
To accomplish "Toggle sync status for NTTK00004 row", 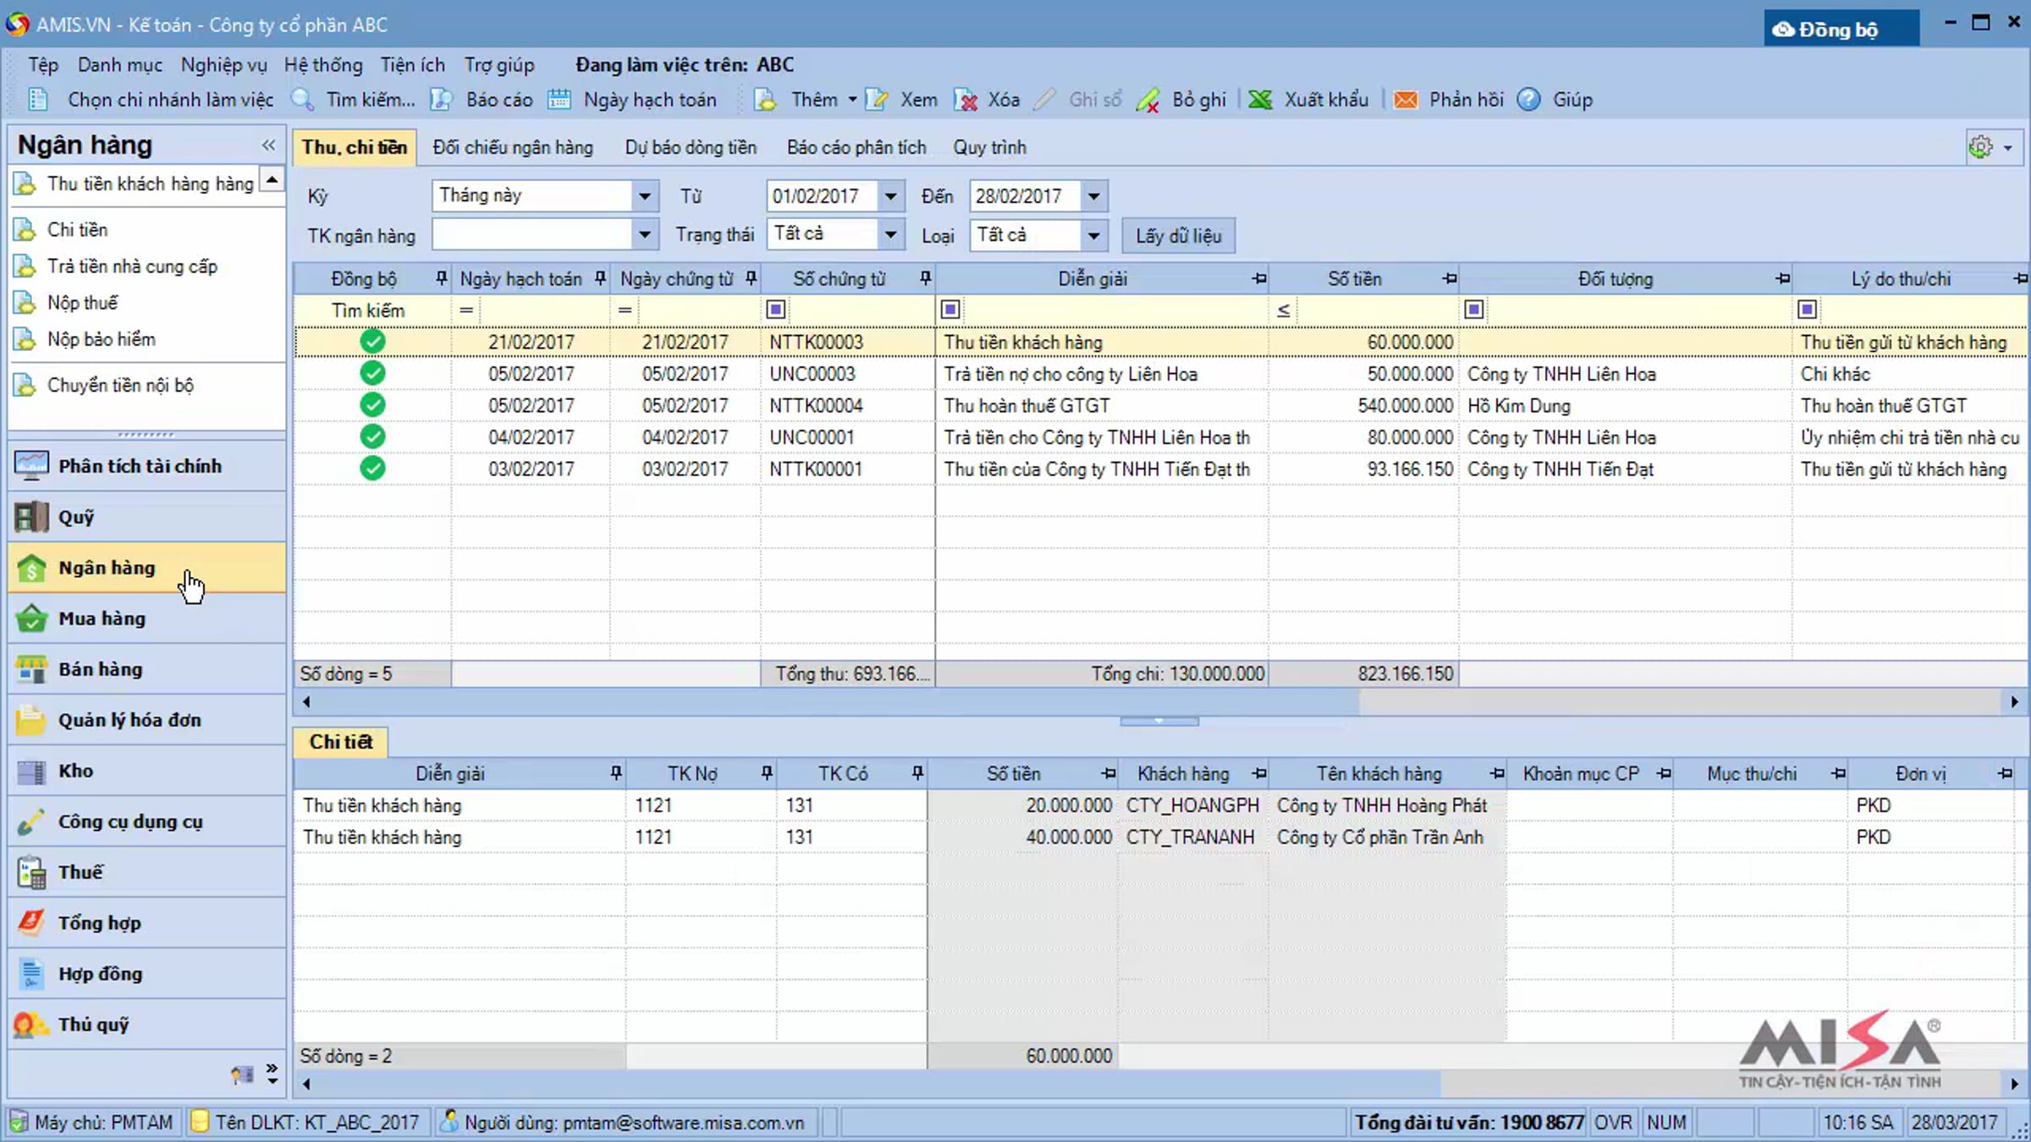I will pos(372,405).
